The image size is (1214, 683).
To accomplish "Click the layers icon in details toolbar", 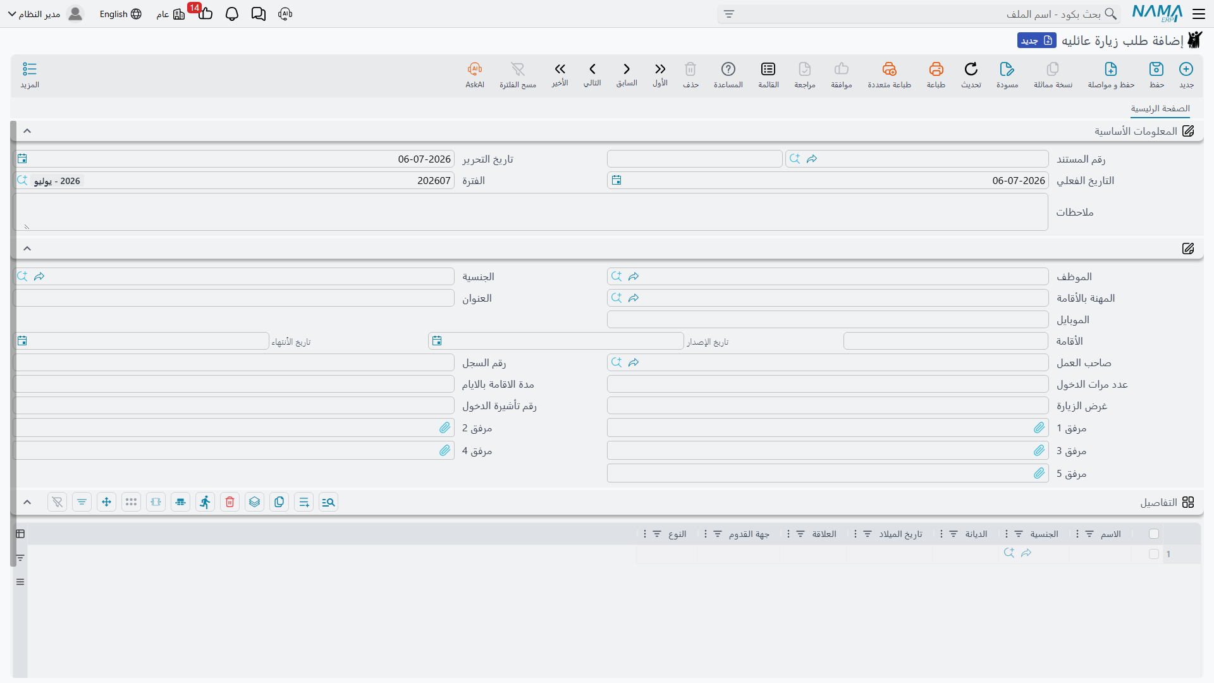I will 255,502.
